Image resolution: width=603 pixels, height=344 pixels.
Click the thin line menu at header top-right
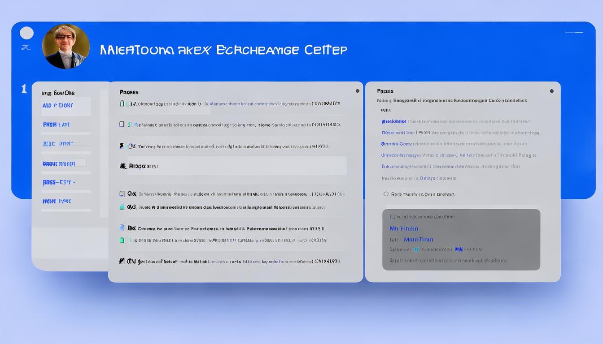tap(574, 32)
